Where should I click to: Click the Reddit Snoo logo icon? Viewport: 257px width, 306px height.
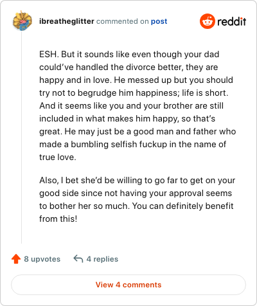click(207, 21)
